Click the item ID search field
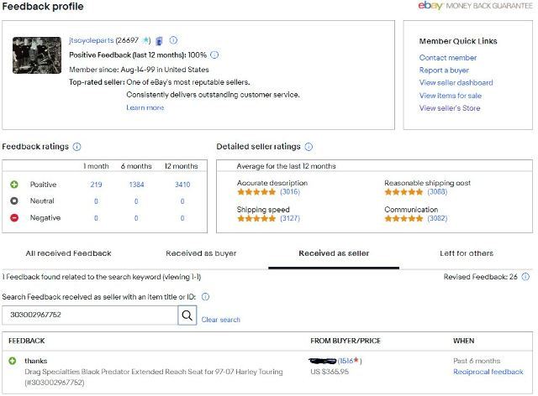Screen dimensions: 538x396 tap(90, 315)
